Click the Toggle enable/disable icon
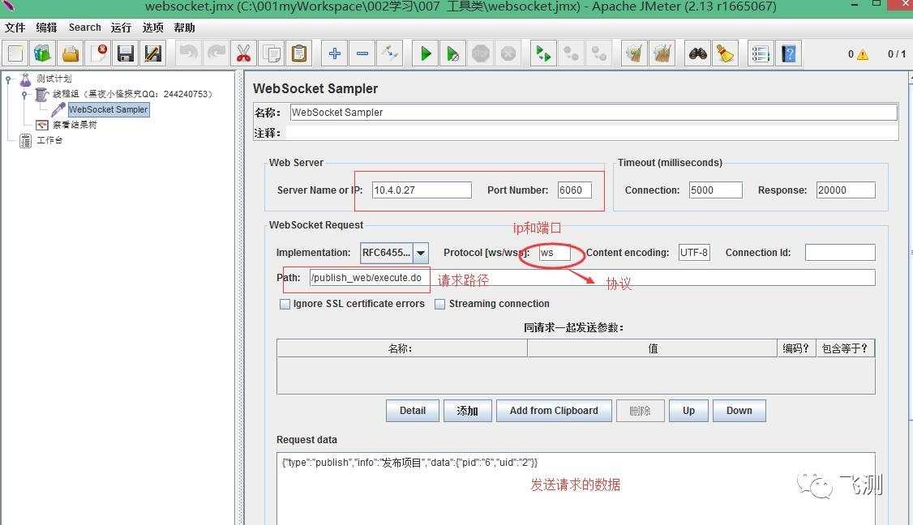This screenshot has height=525, width=913. pos(389,54)
